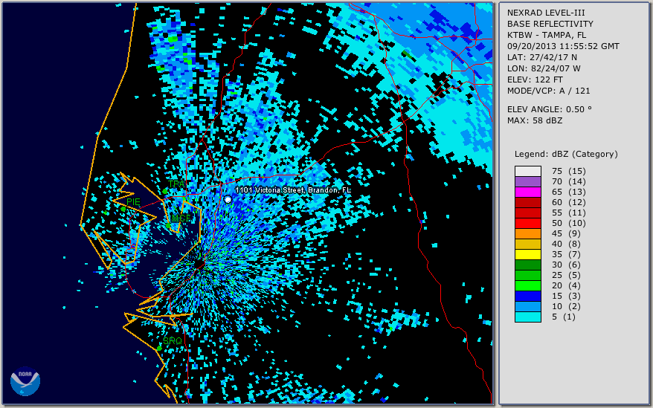Pick the 15 dBZ blue legend swatch
Image resolution: width=653 pixels, height=408 pixels.
(528, 296)
